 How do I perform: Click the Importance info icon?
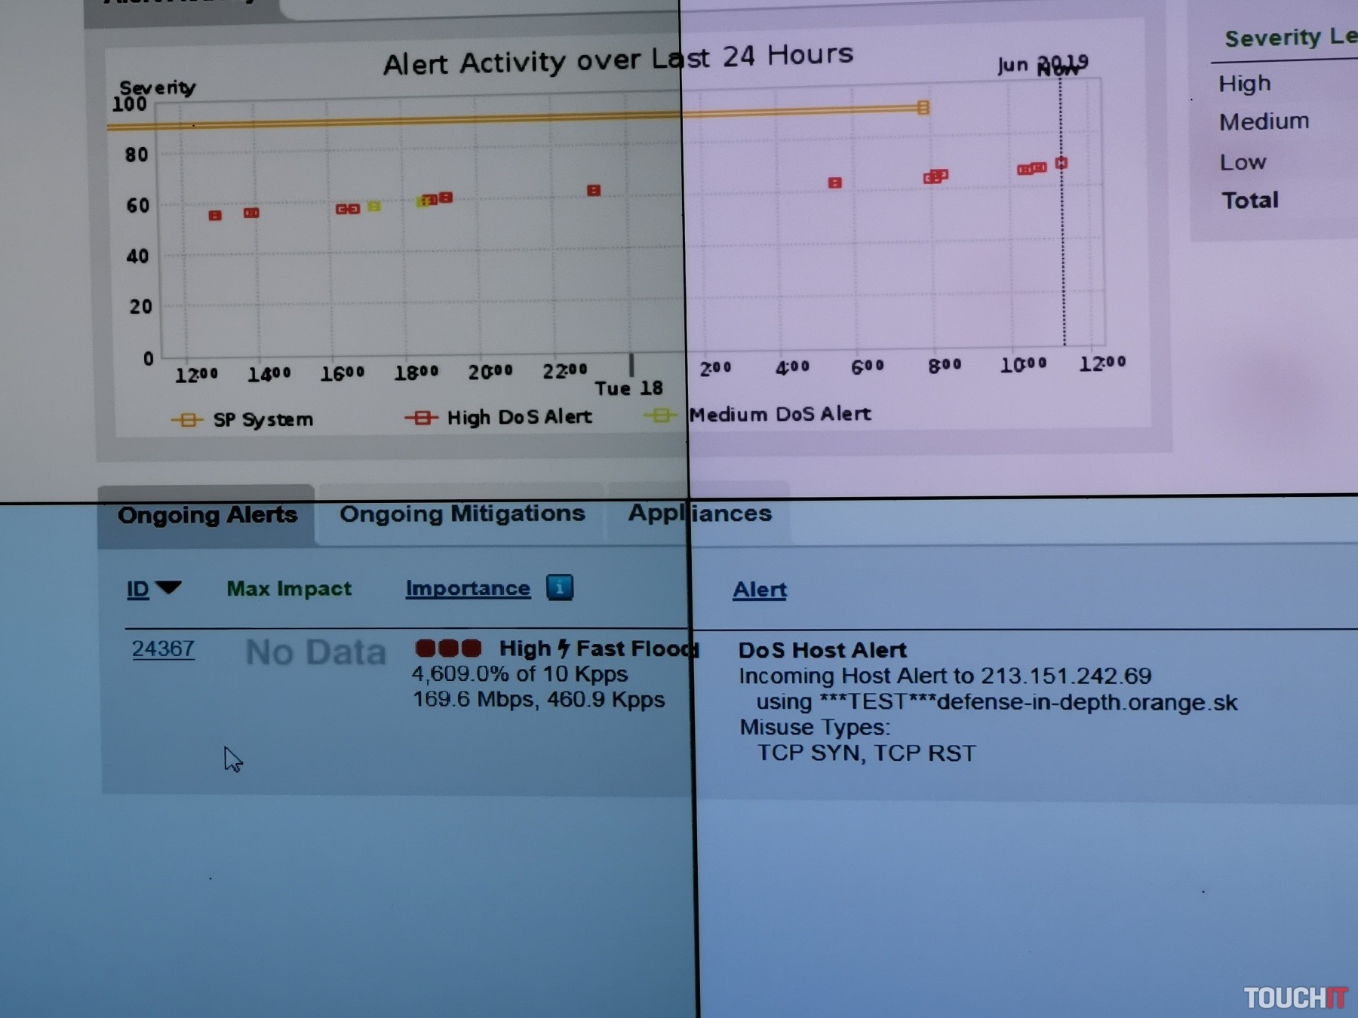(559, 587)
